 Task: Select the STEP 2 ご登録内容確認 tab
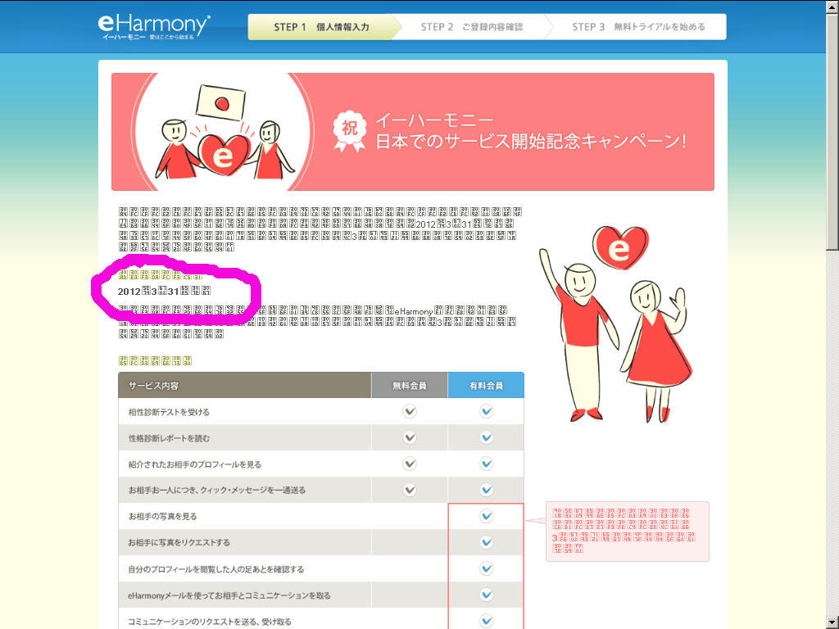471,27
